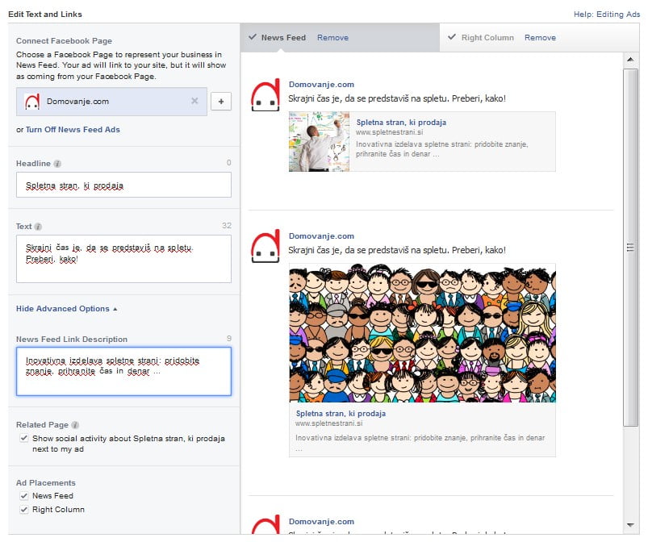
Task: Toggle show social activity checkbox
Action: (x=24, y=438)
